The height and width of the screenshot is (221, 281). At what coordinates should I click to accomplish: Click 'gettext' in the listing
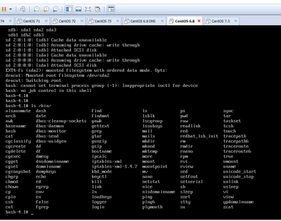(101, 126)
